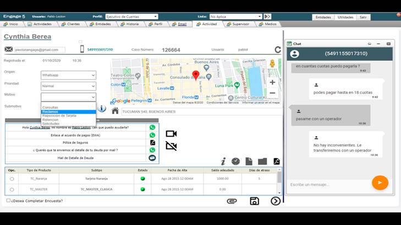Image resolution: width=401 pixels, height=225 pixels.
Task: Click the home icon beside address
Action: [115, 111]
